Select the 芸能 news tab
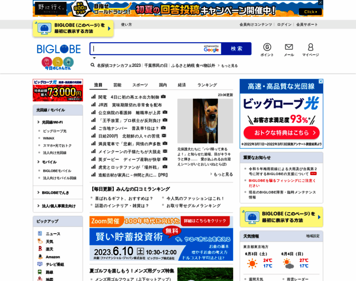356x281 pixels. coord(117,85)
